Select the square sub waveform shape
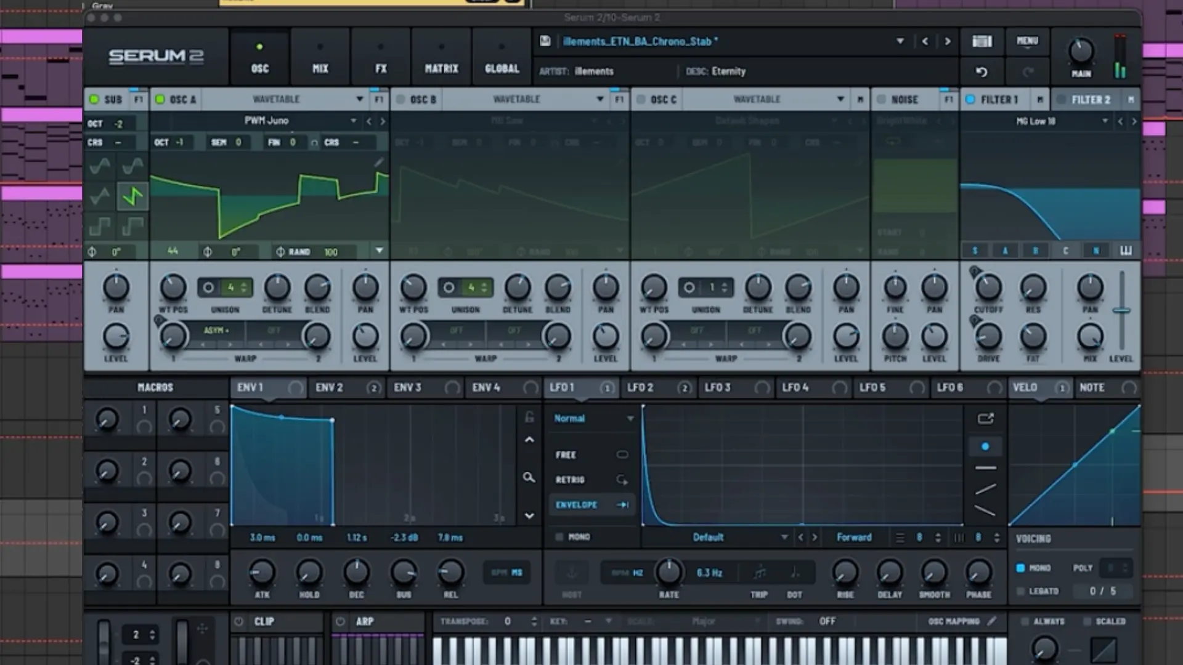 pyautogui.click(x=100, y=227)
